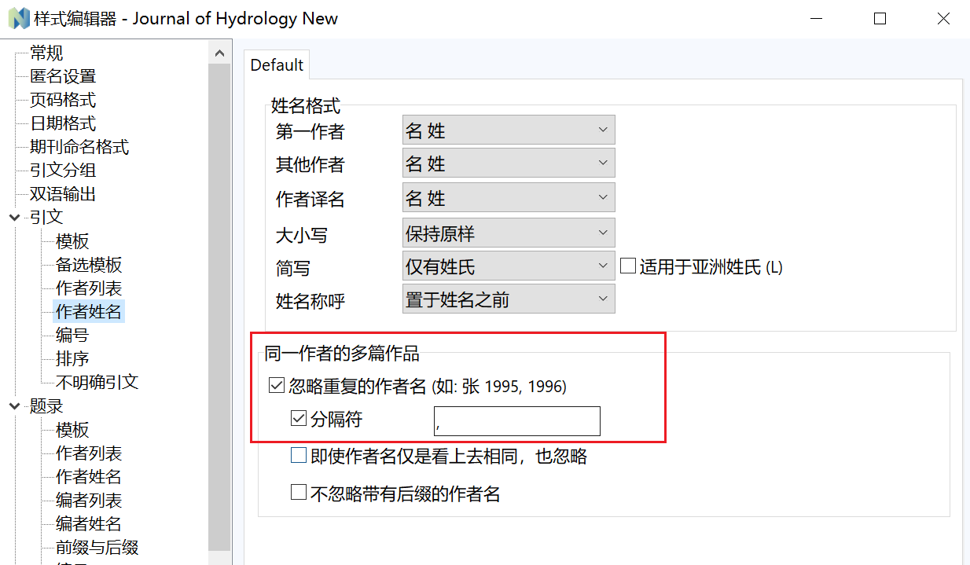Uncheck the 分隔符 checkbox
This screenshot has height=565, width=970.
pos(298,419)
